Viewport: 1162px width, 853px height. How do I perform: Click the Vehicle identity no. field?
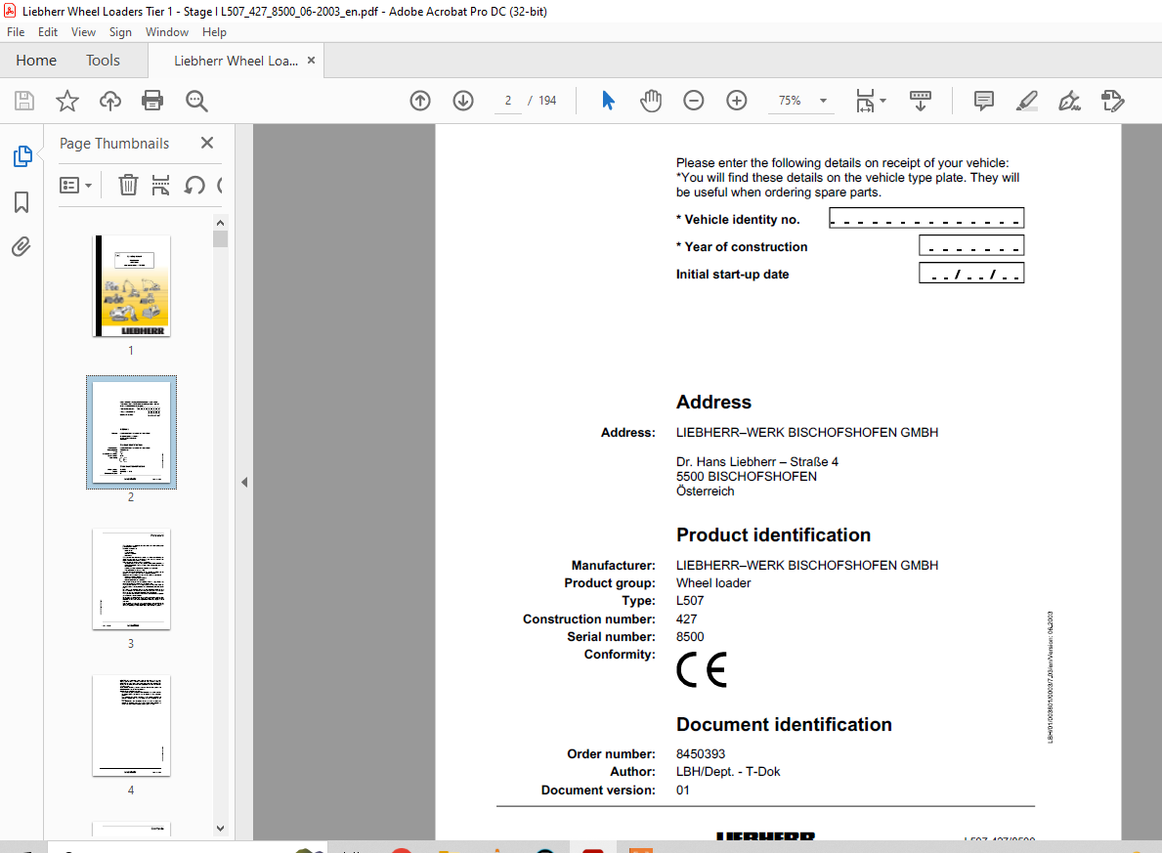[926, 218]
